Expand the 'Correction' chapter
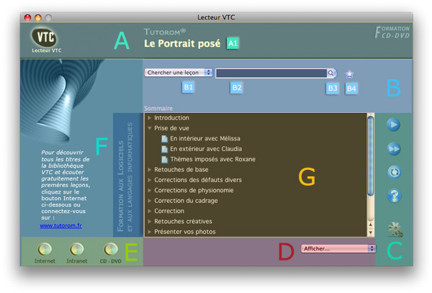 pyautogui.click(x=149, y=211)
